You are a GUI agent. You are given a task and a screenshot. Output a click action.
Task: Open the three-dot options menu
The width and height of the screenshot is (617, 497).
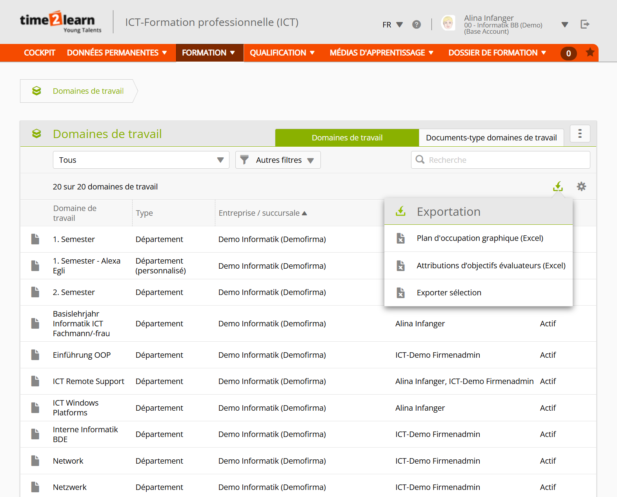580,134
